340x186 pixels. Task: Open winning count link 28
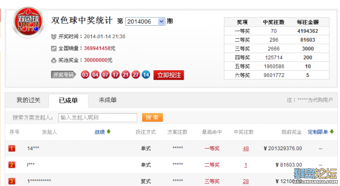[x=246, y=181]
